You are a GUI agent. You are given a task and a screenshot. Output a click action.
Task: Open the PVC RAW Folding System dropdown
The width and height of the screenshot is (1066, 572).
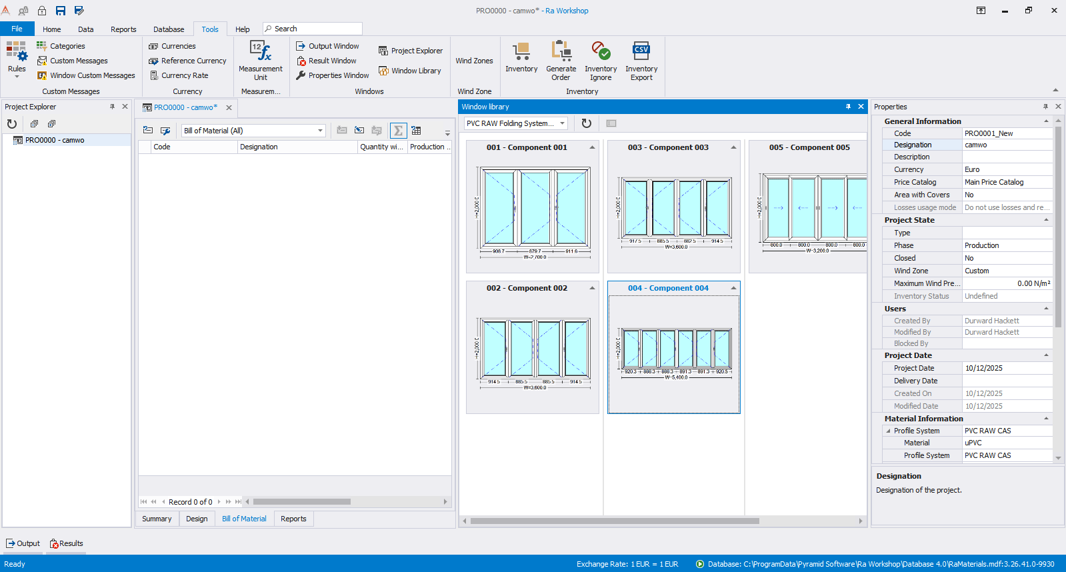562,123
